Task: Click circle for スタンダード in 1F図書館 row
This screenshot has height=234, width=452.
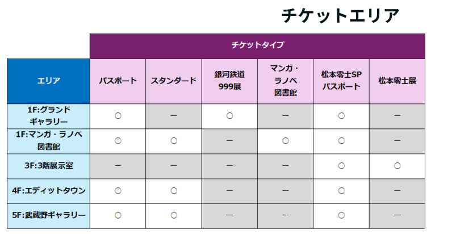Action: (x=174, y=141)
